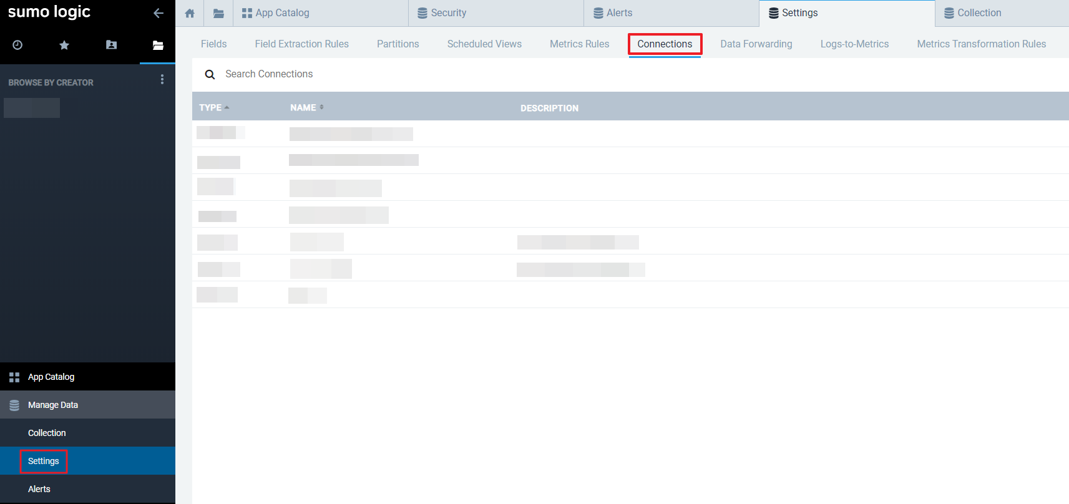Screen dimensions: 1069x504
Task: Select the Library folder icon in sidebar
Action: point(158,45)
